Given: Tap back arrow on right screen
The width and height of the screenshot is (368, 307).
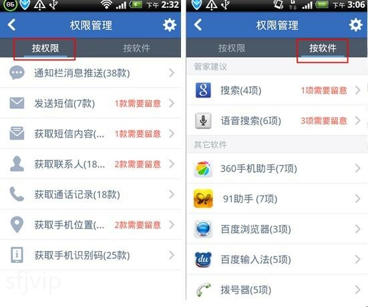Looking at the screenshot, I should pyautogui.click(x=198, y=25).
